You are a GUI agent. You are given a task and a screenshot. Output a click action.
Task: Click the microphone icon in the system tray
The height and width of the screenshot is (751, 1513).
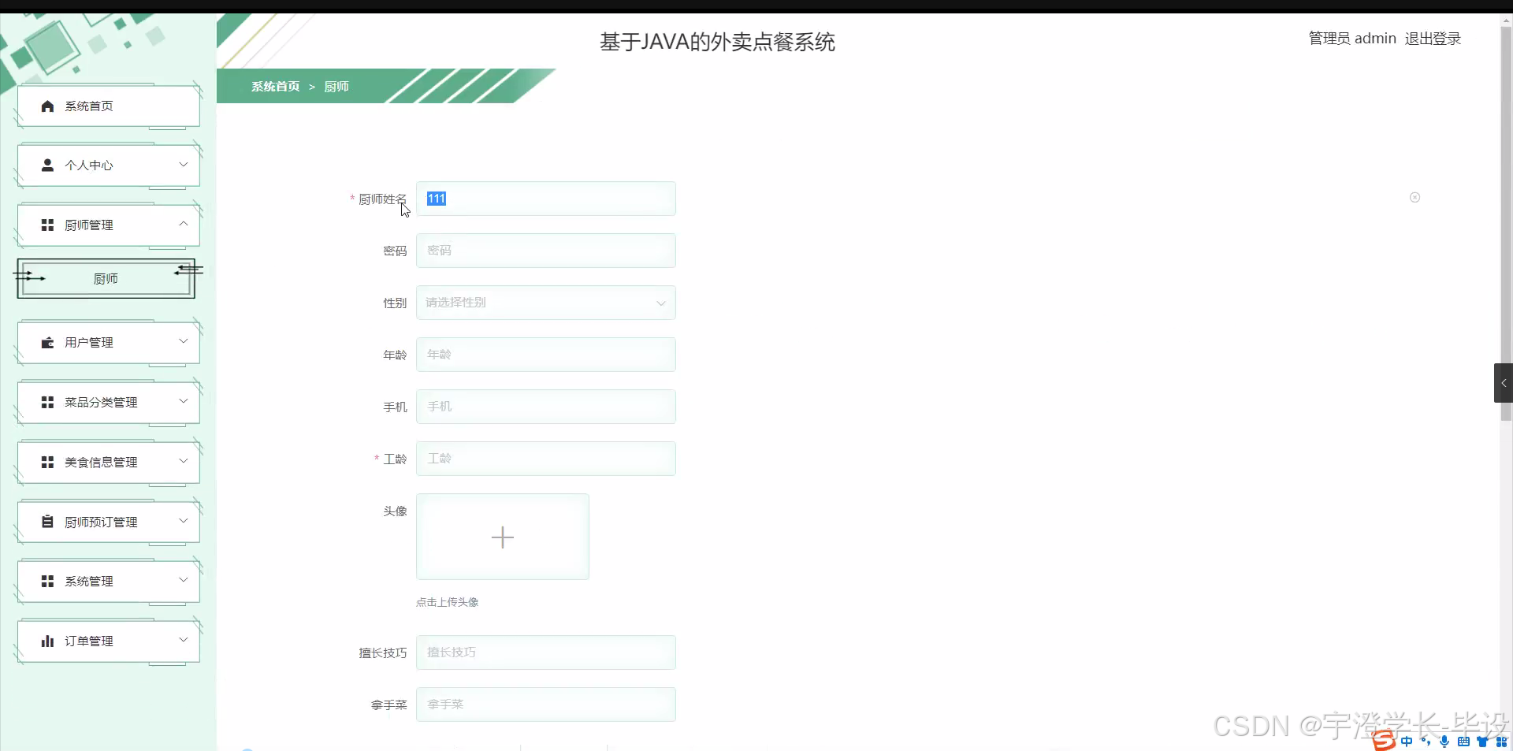[1444, 742]
